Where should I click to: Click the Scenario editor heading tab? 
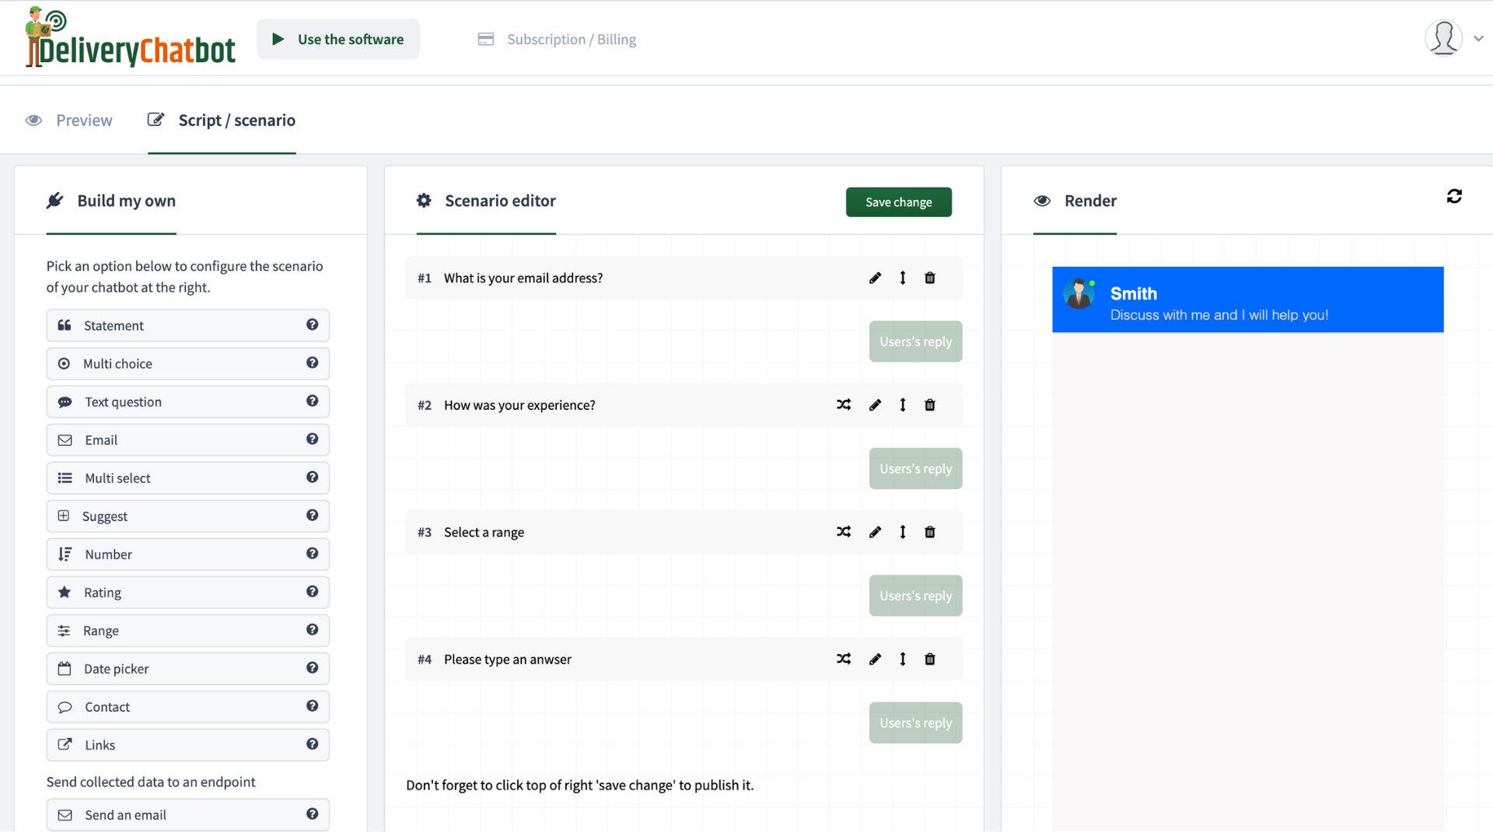tap(486, 201)
